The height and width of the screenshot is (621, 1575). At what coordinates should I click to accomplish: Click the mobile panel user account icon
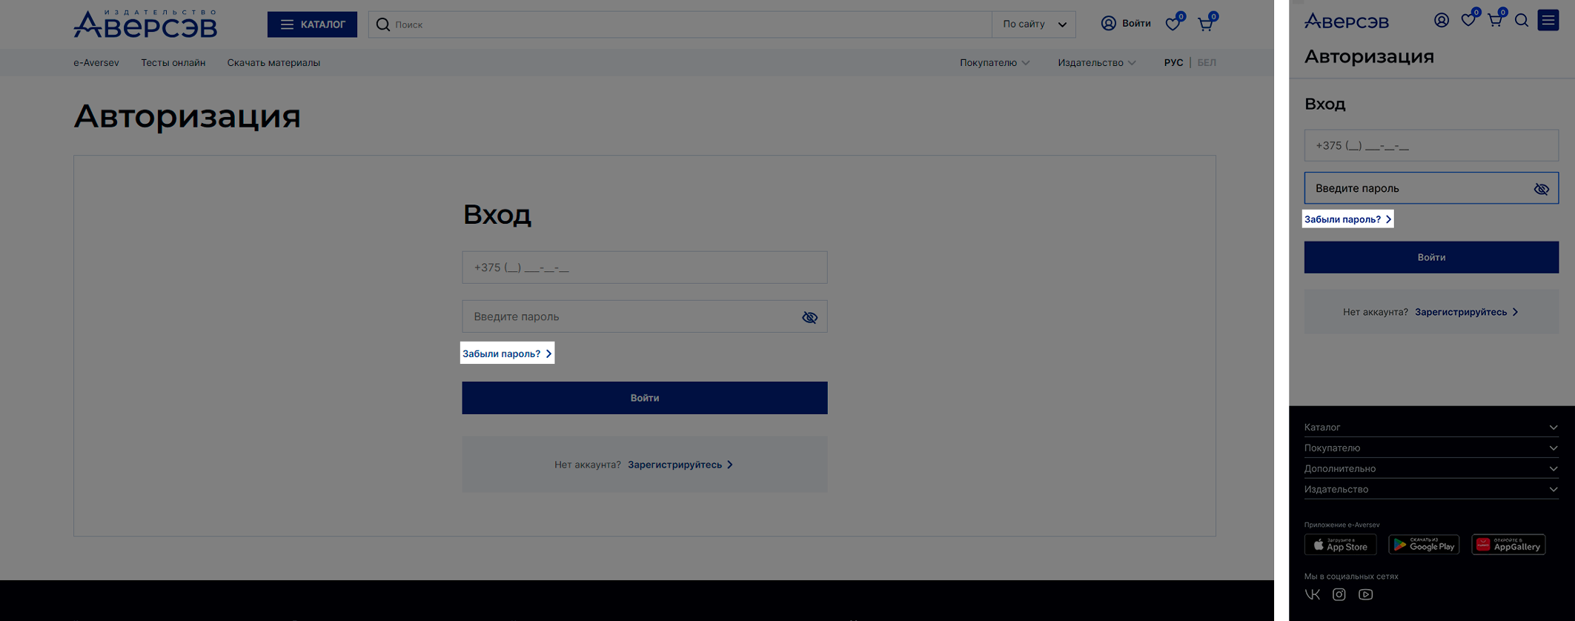[1442, 21]
